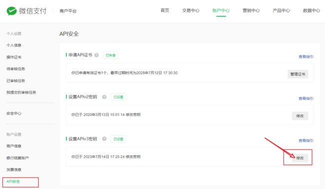Image resolution: width=325 pixels, height=189 pixels.
Task: Open 交易中心 tab
Action: [190, 10]
